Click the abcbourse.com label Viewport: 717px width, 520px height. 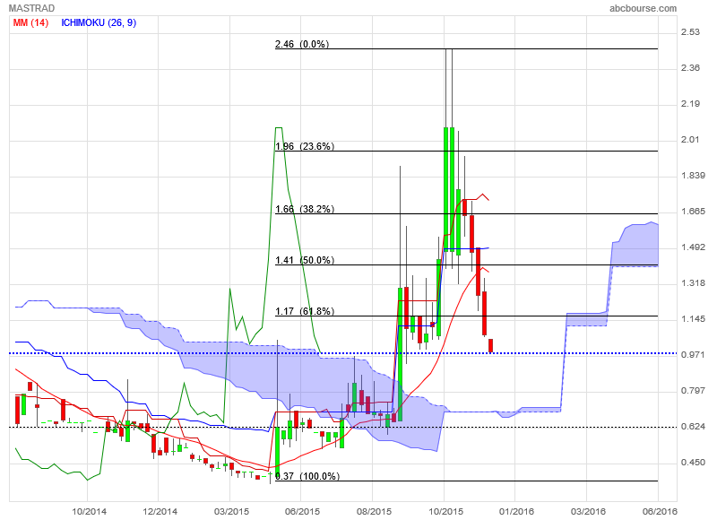(x=643, y=8)
